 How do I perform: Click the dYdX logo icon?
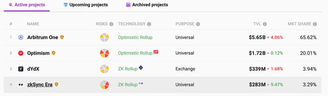(21, 69)
